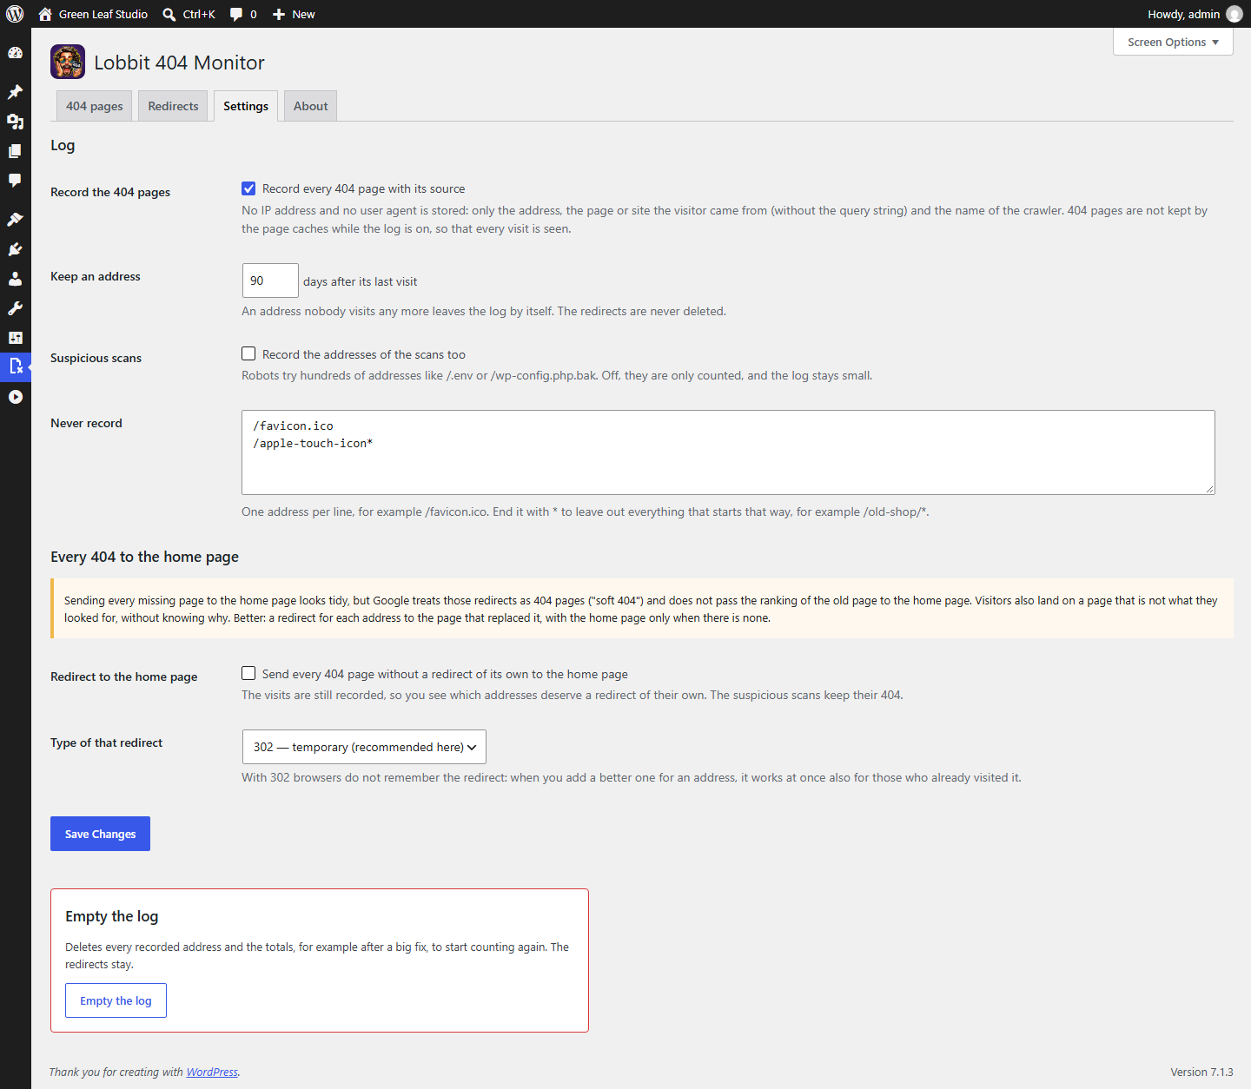This screenshot has width=1251, height=1089.
Task: Open the 404 Monitor sidebar menu icon
Action: [15, 366]
